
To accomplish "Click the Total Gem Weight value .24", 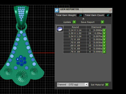I will [x=80, y=15].
